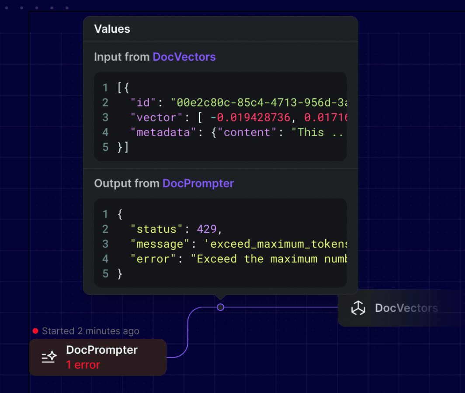Click the DocPrompter sparkle prompt icon
This screenshot has height=393, width=465.
tap(49, 357)
